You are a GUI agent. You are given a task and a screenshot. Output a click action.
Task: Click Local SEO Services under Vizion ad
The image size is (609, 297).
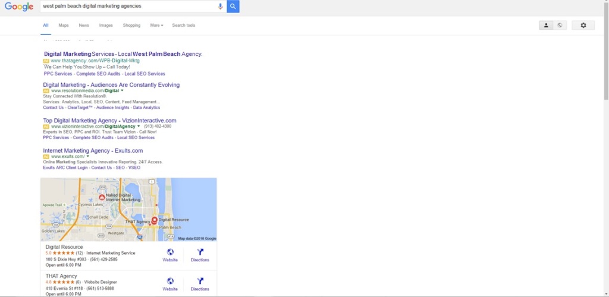click(x=136, y=137)
